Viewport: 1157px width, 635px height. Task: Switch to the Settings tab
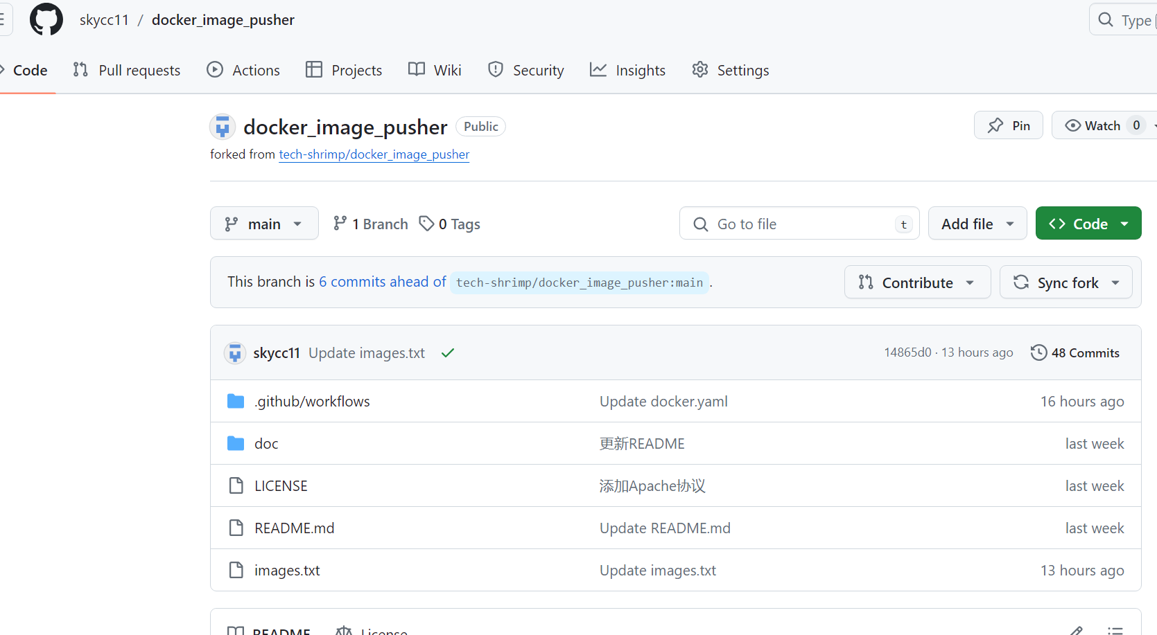[x=731, y=70]
